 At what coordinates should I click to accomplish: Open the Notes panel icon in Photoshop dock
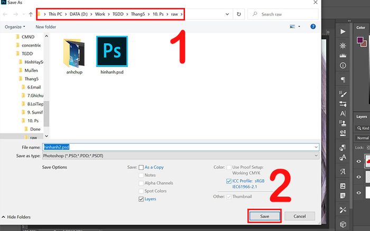point(343,196)
